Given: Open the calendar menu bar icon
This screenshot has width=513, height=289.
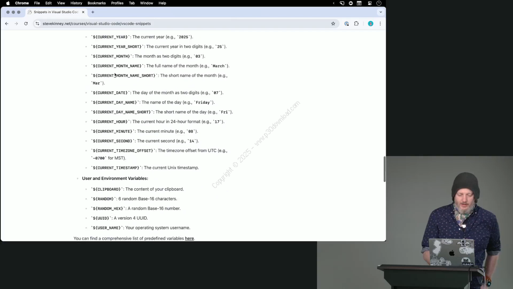Looking at the screenshot, I should (359, 3).
